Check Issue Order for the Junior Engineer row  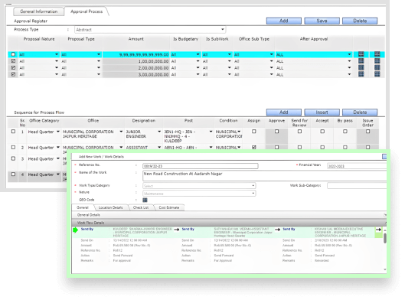367,132
